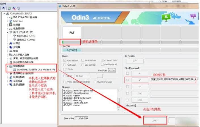The image size is (200, 127).
Task: Enable the Re-Partition checkbox
Action: coord(83,60)
